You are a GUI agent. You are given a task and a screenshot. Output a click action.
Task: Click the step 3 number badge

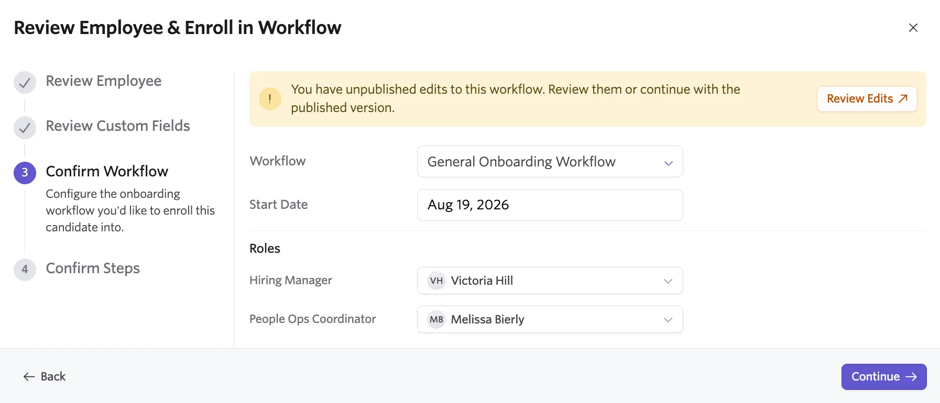[25, 173]
